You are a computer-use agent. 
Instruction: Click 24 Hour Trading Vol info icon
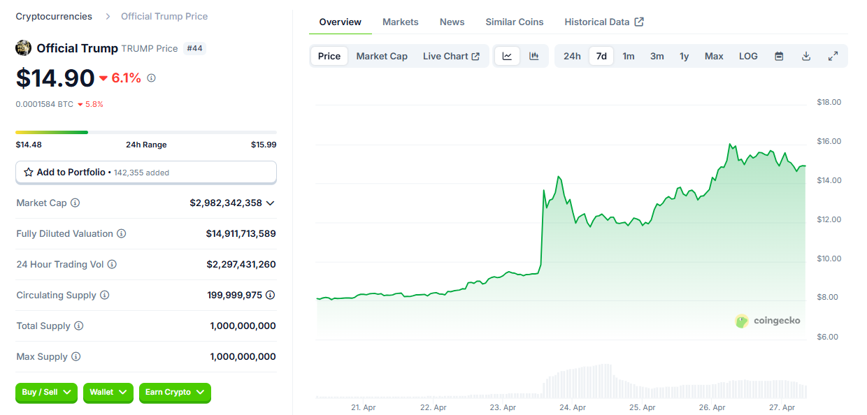(112, 264)
